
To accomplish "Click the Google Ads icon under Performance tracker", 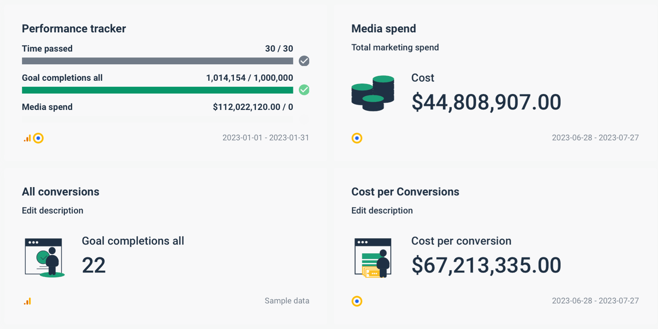I will tap(38, 138).
